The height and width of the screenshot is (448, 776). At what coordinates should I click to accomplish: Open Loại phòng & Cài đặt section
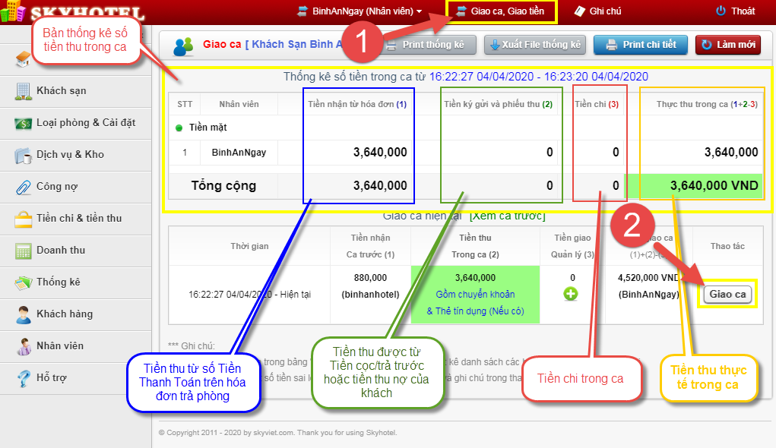(85, 123)
